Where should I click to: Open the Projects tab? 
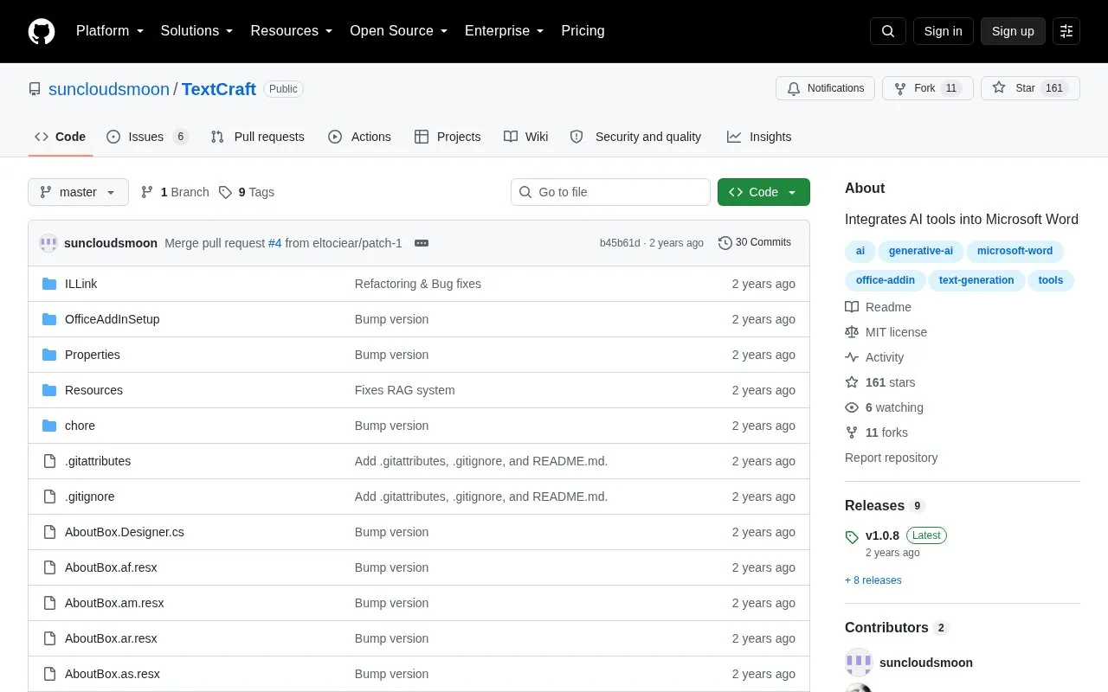[x=448, y=137]
